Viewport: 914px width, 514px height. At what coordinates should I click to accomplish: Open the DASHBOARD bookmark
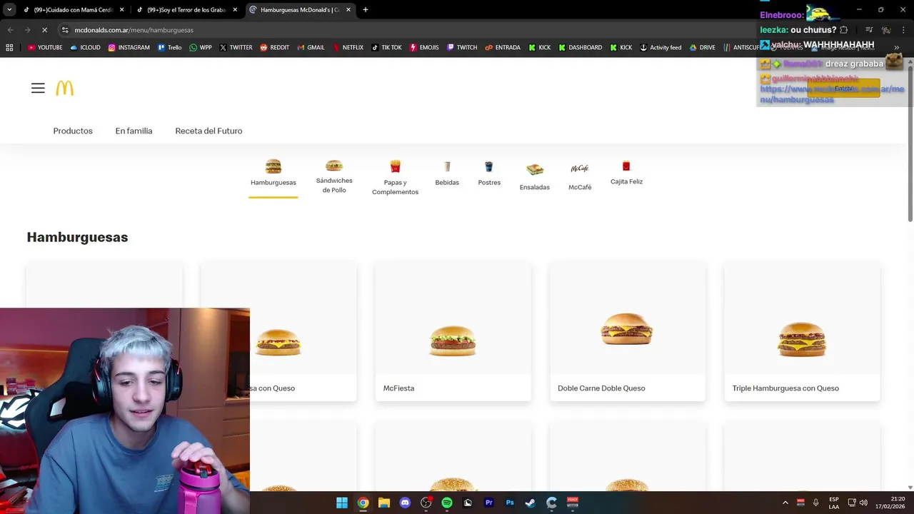click(x=581, y=47)
